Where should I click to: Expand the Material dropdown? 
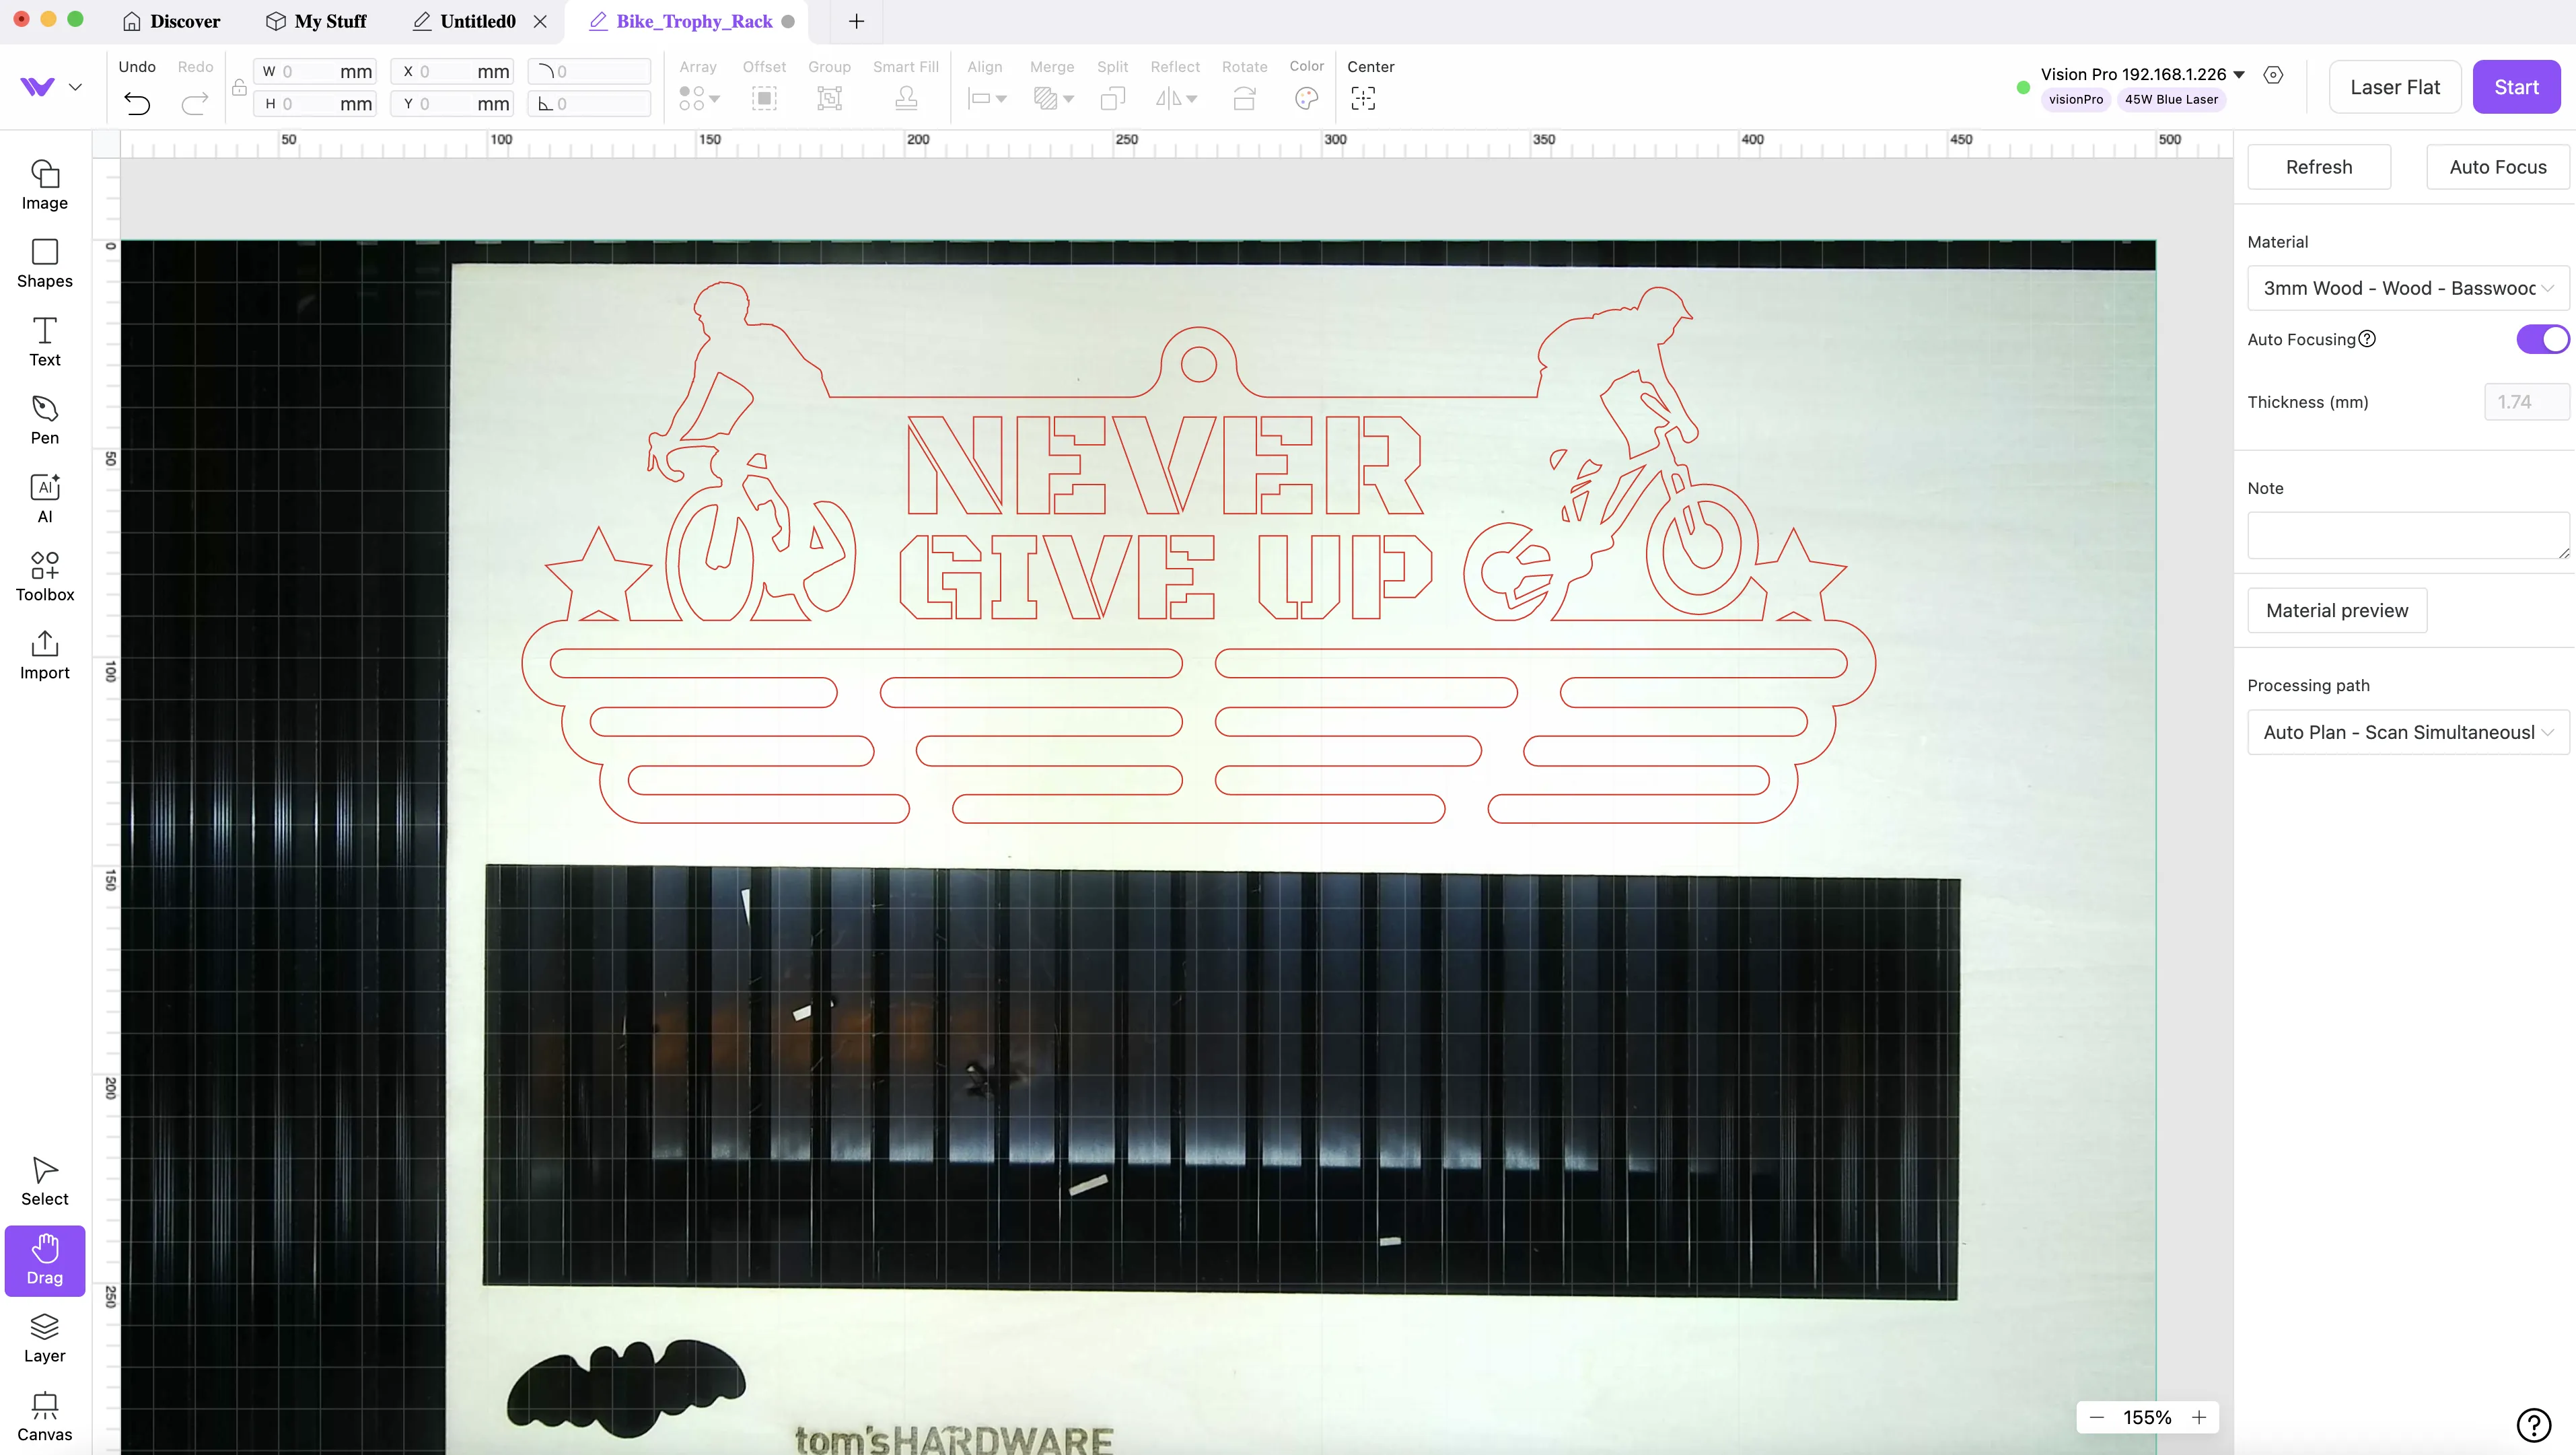coord(2408,288)
